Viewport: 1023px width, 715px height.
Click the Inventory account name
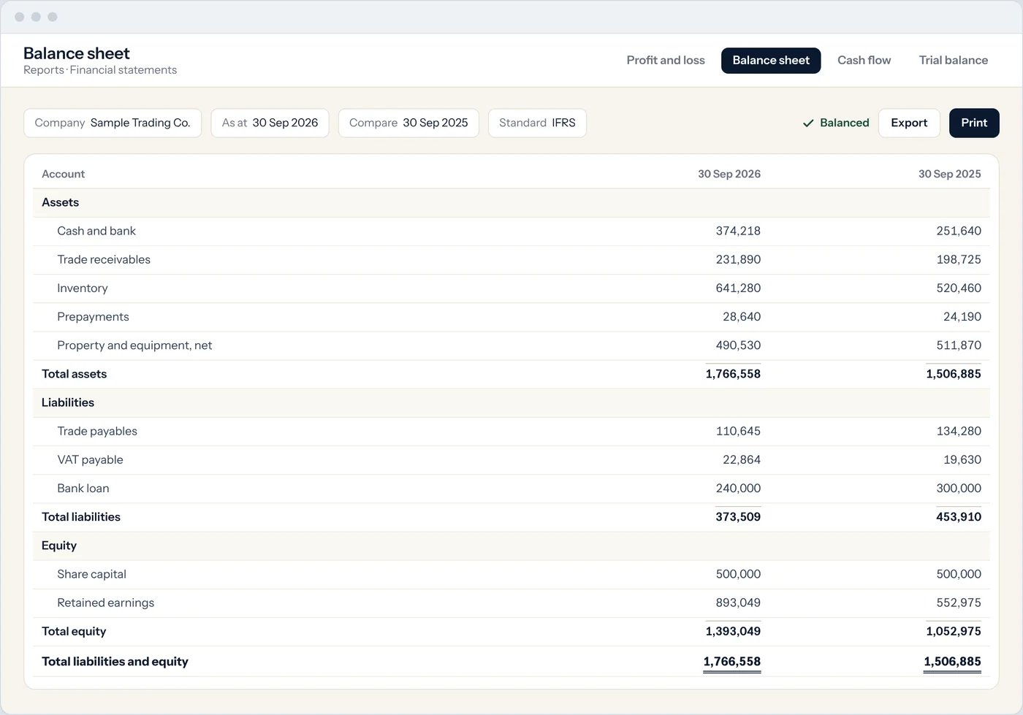[83, 288]
